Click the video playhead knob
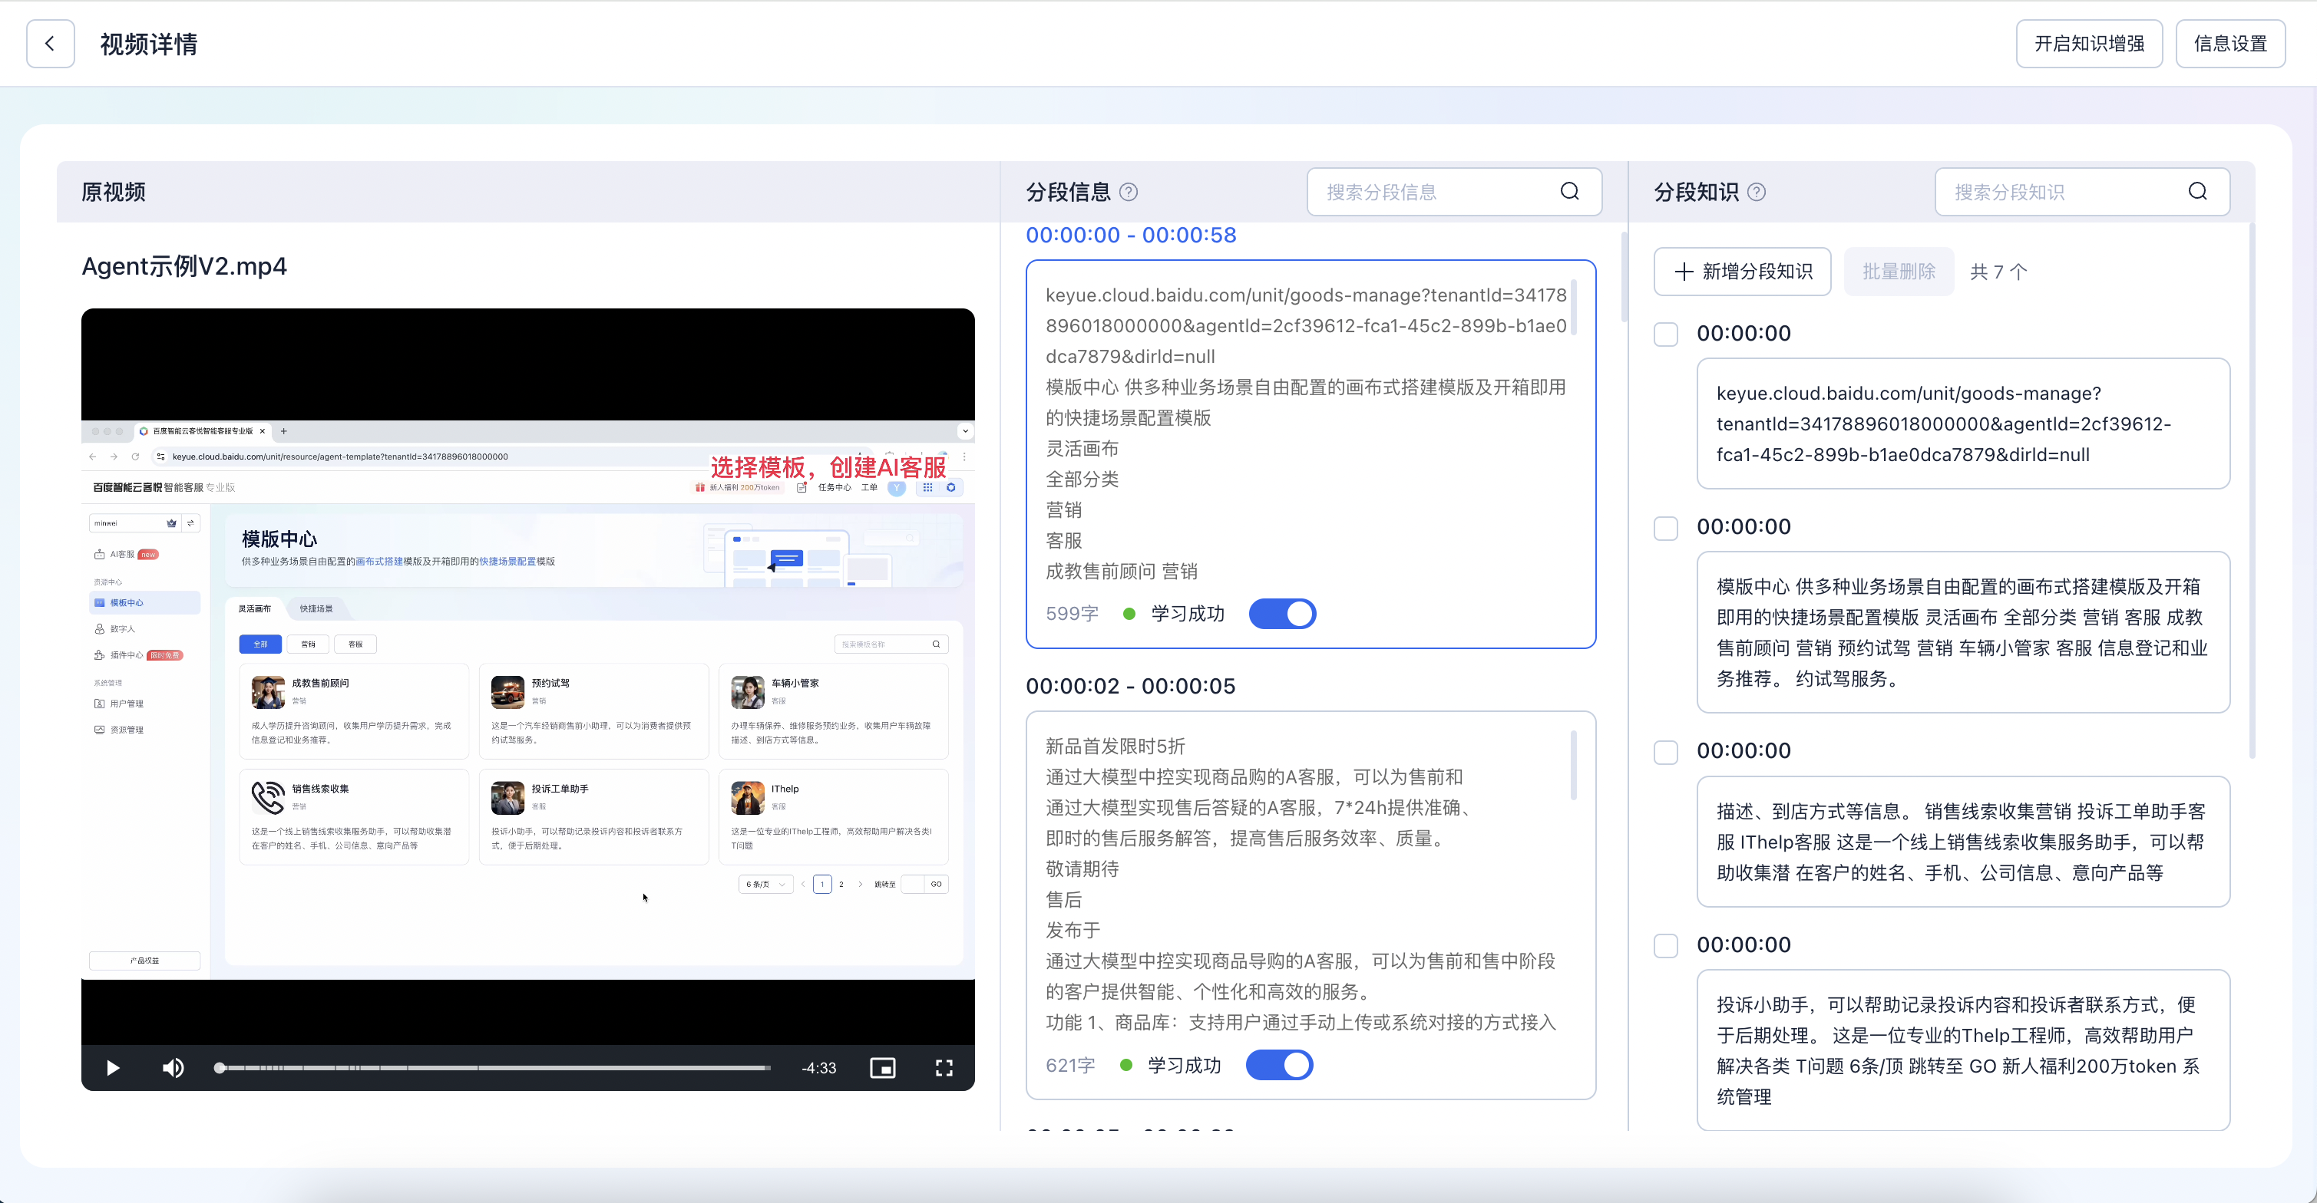This screenshot has height=1203, width=2317. pyautogui.click(x=220, y=1067)
